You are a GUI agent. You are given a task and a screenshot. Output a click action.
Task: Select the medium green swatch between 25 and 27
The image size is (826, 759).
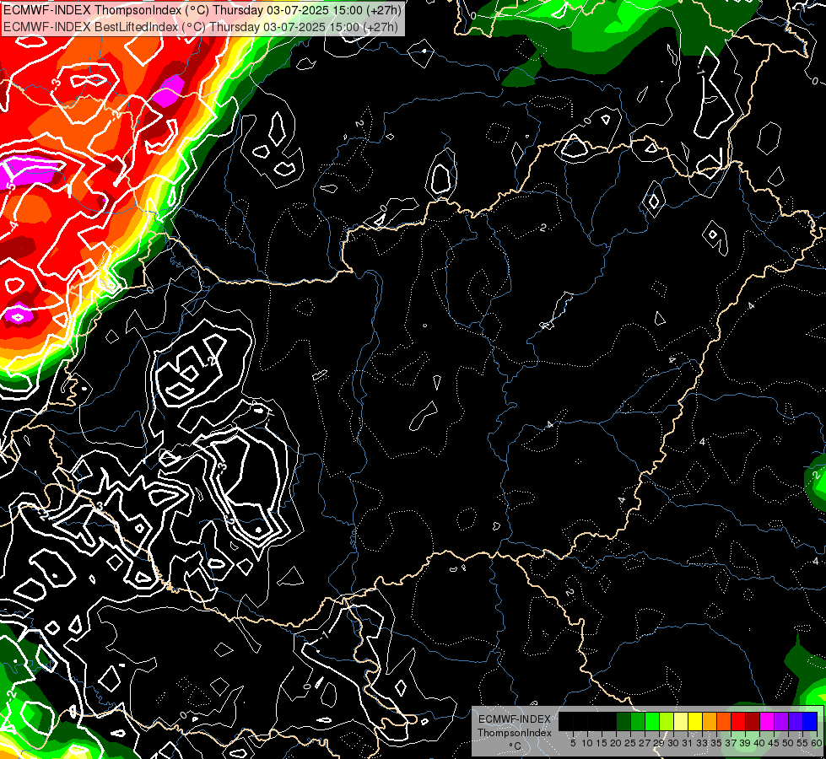pyautogui.click(x=638, y=722)
